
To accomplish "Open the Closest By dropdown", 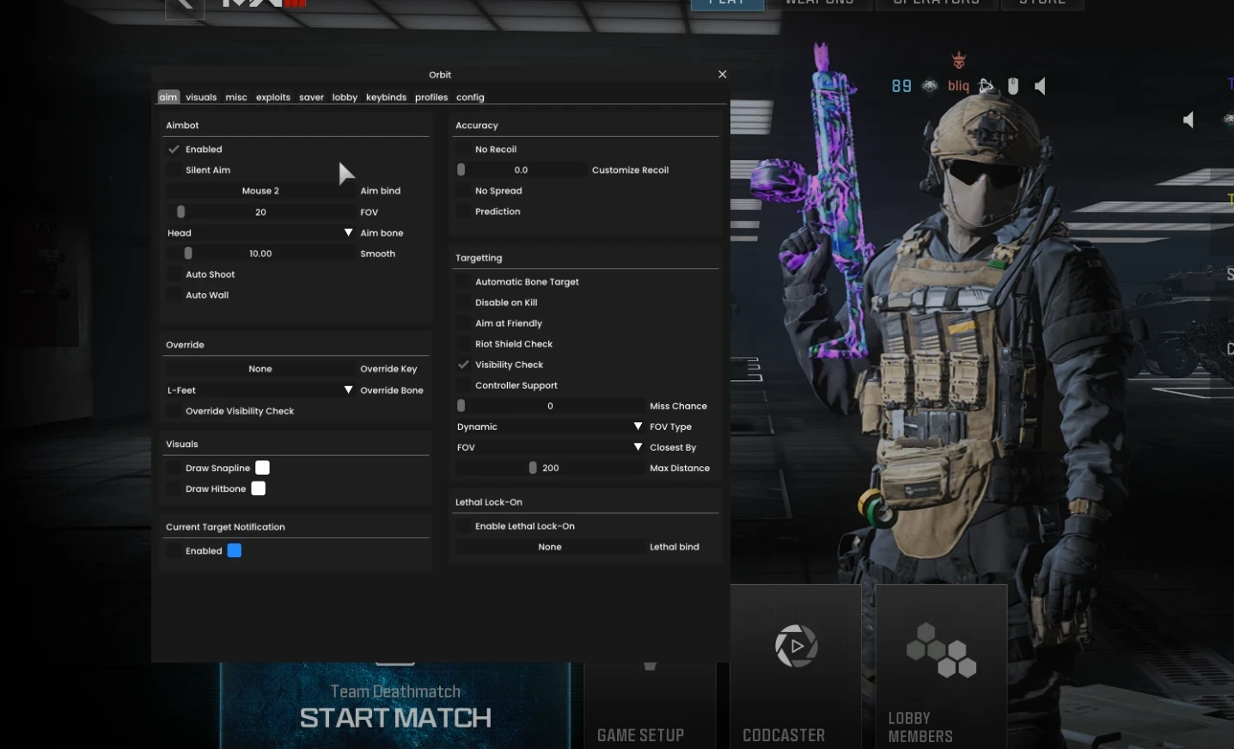I will tap(550, 447).
